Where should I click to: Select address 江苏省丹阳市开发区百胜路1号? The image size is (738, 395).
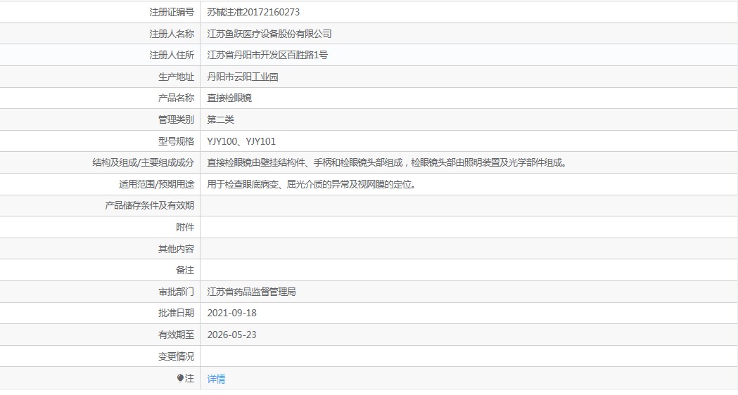(x=267, y=55)
